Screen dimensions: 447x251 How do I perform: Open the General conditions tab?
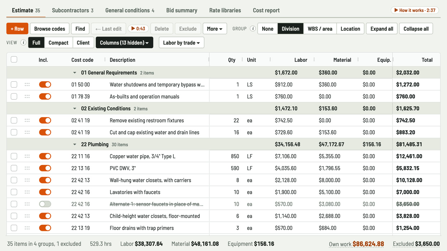coord(130,10)
